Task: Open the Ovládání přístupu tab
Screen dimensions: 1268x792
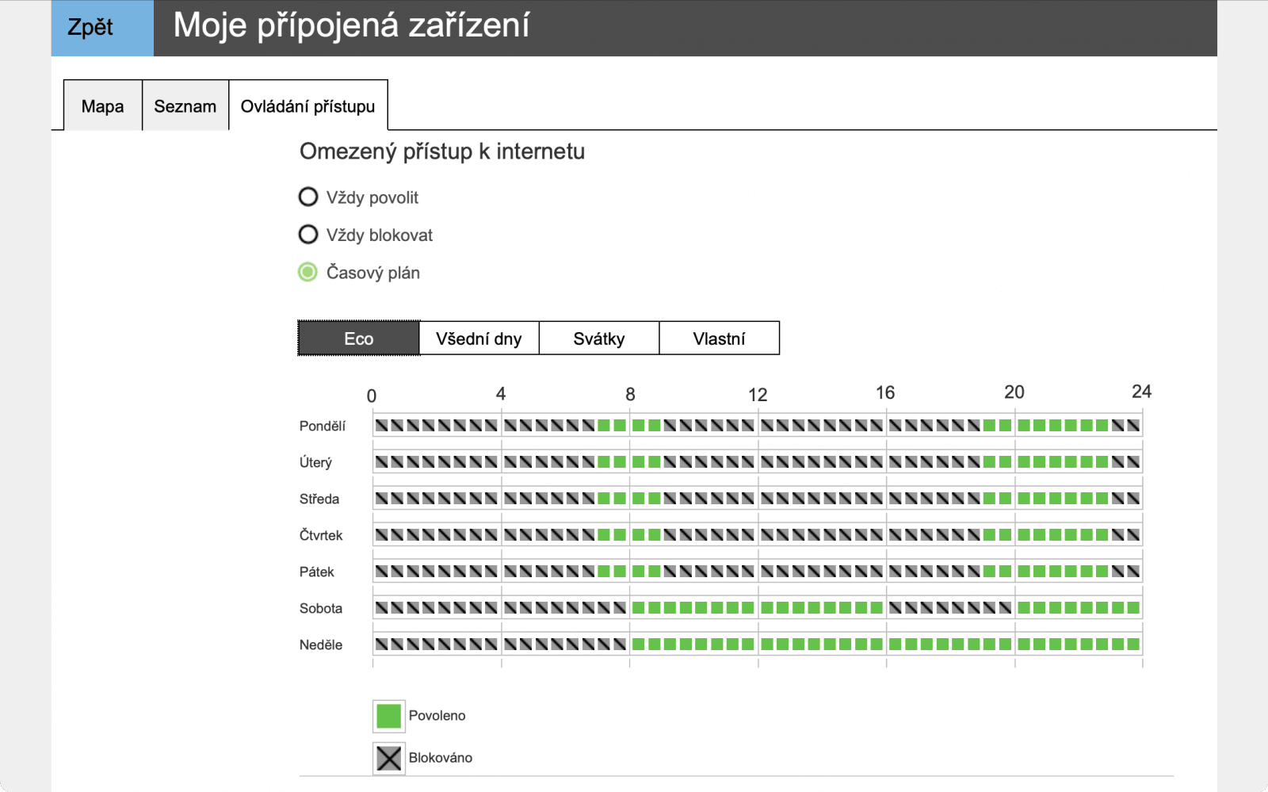Action: point(307,106)
